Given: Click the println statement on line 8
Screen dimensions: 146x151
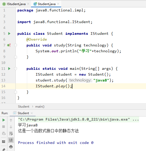Looking at the screenshot, I should pyautogui.click(x=78, y=51).
